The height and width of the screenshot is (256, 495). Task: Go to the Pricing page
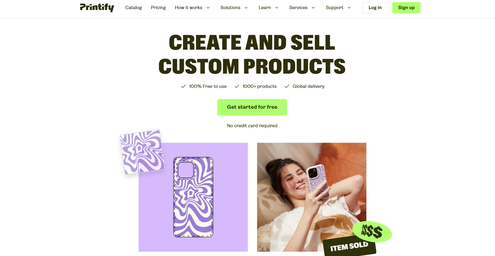tap(158, 8)
